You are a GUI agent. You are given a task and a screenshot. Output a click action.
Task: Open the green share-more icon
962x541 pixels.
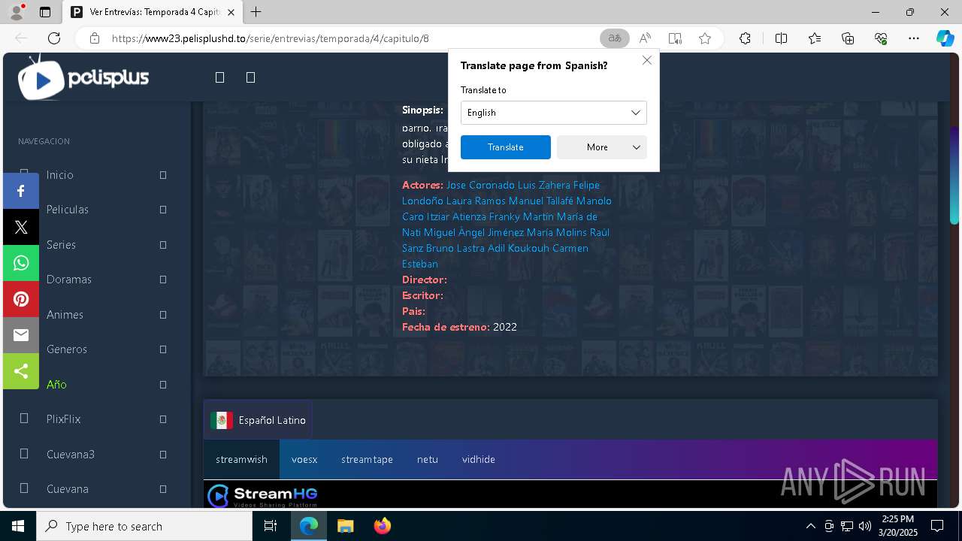[x=21, y=371]
